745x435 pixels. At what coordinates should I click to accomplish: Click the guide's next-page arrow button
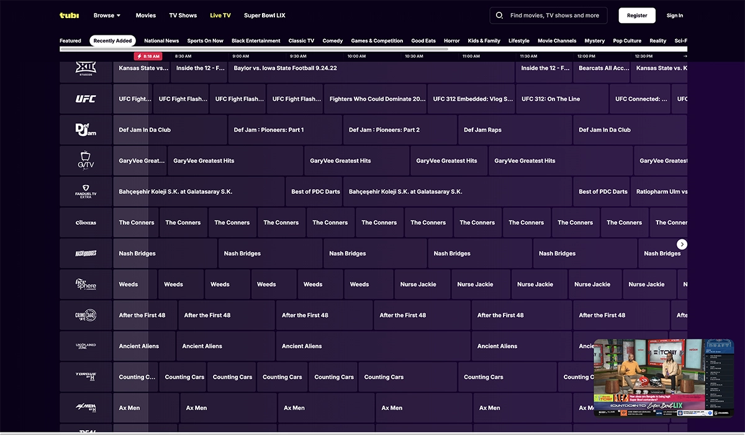682,244
